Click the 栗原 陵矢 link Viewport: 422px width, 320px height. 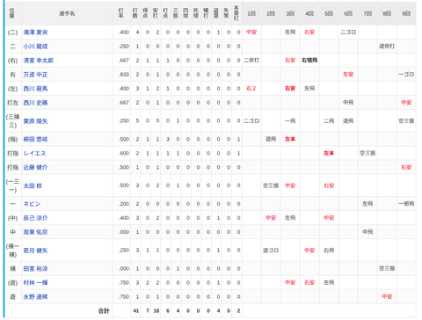[35, 121]
